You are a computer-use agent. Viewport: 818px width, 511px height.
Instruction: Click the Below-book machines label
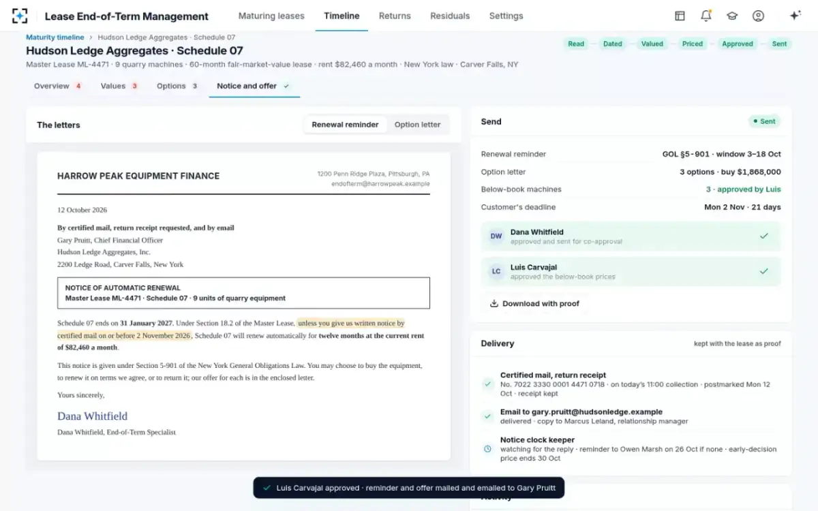tap(521, 189)
